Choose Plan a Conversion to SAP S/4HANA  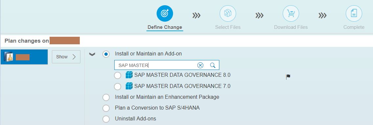point(106,108)
